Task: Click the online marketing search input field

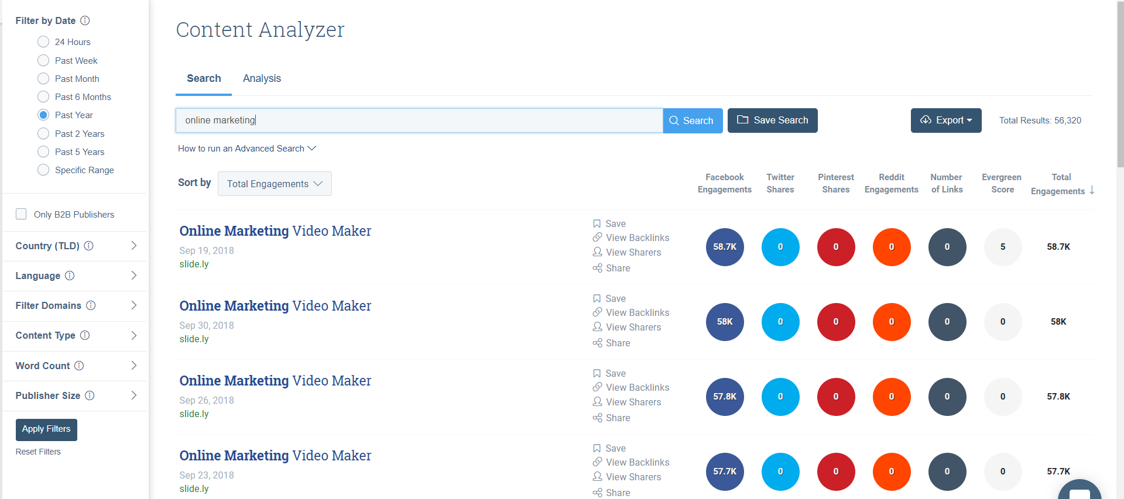Action: pyautogui.click(x=419, y=121)
